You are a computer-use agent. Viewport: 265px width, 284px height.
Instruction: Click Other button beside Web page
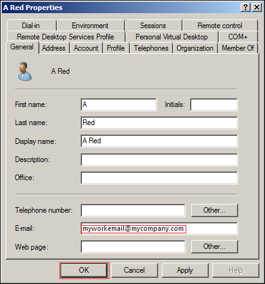tap(214, 246)
